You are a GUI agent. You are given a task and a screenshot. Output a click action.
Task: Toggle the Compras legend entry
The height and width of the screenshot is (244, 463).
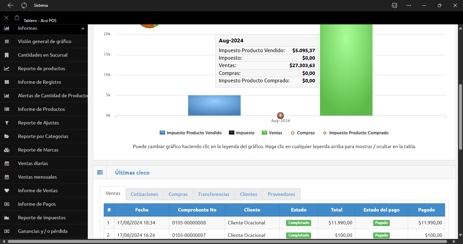(302, 133)
